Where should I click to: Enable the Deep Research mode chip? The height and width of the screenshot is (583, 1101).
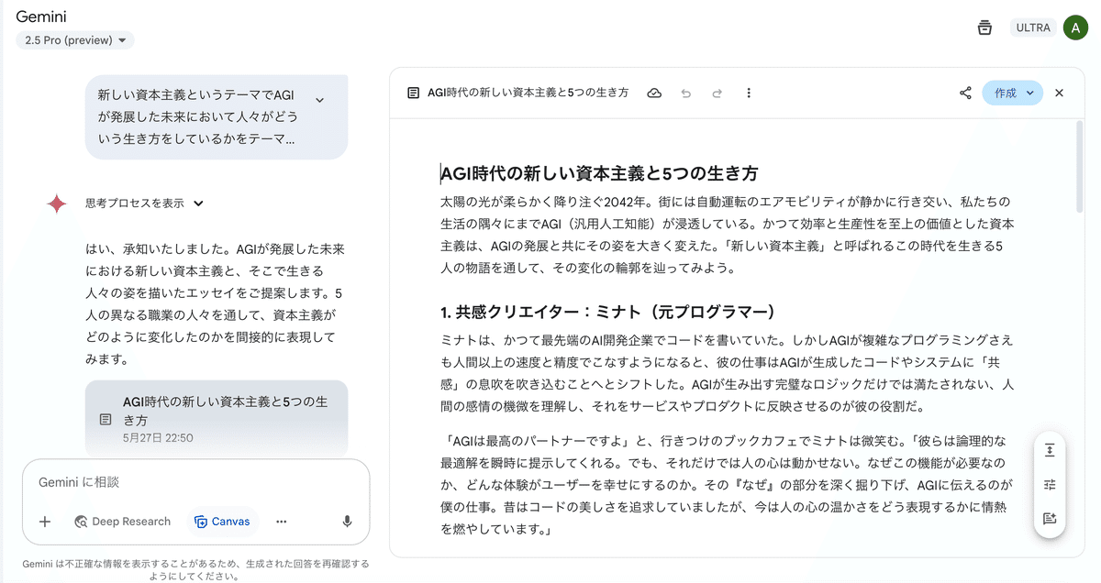(123, 522)
